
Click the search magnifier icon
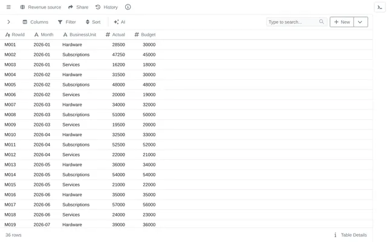tap(321, 22)
